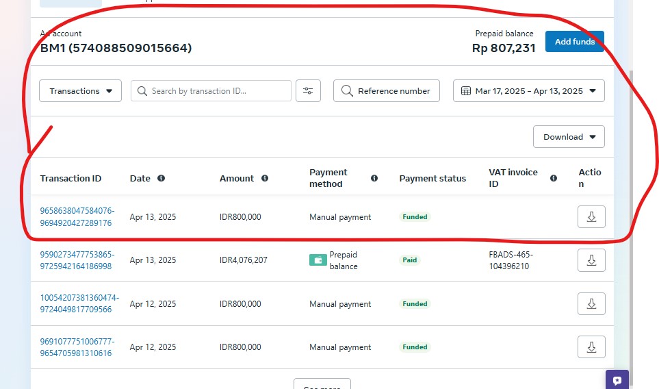The image size is (659, 389).
Task: Open the Download dropdown menu
Action: point(569,137)
